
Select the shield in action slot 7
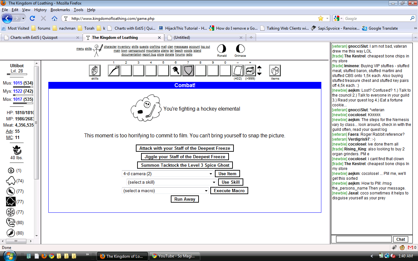(x=188, y=70)
